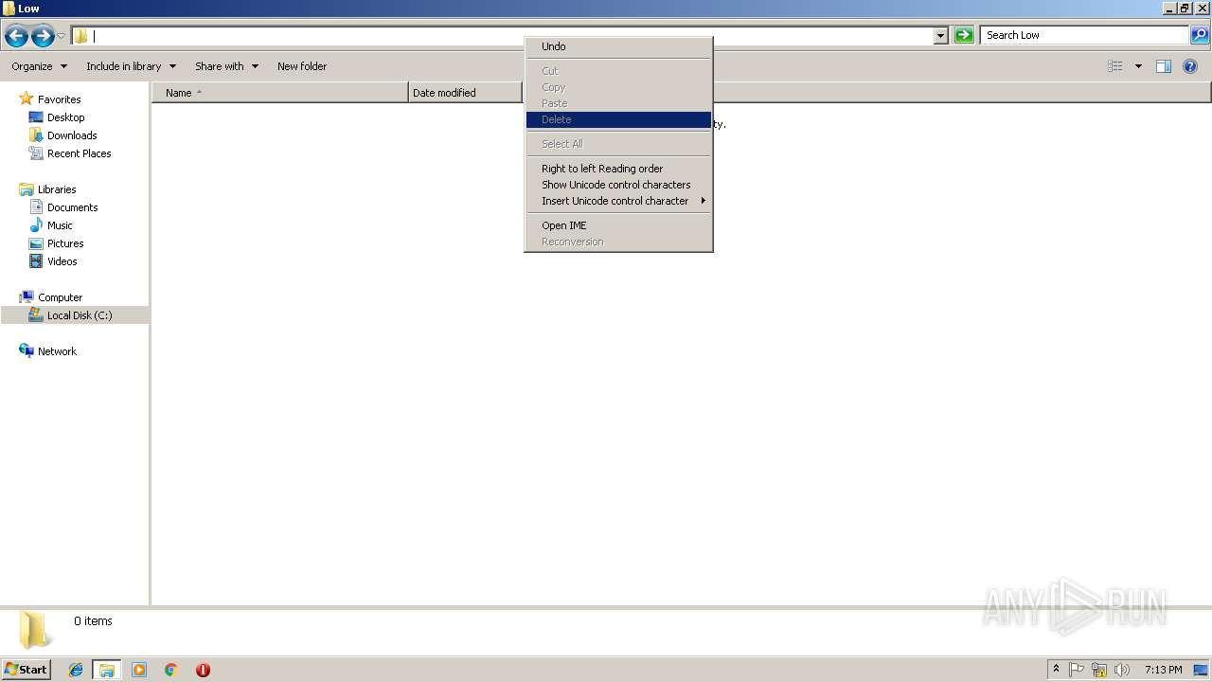Viewport: 1212px width, 682px height.
Task: Click Windows Explorer taskbar icon
Action: click(107, 670)
